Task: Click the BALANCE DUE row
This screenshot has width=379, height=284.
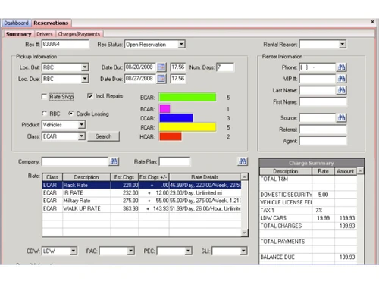Action: (309, 257)
